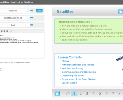Open the Lesson Report link
Screen dimensions: 123x100
pos(70,83)
